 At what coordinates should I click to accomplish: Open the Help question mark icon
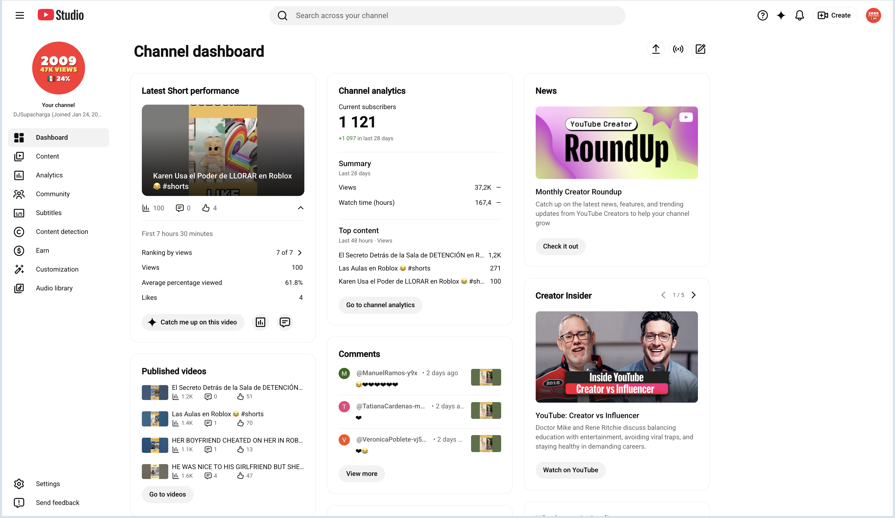pos(762,15)
